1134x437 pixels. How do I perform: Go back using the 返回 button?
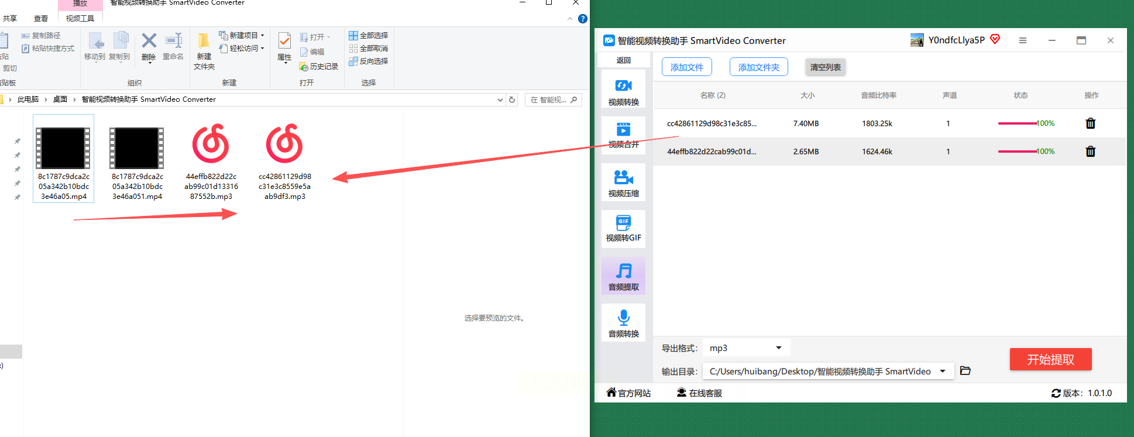click(x=624, y=60)
